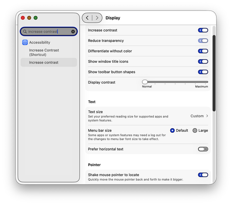Toggle the Reduce transparency switch
232x205 pixels.
(203, 40)
